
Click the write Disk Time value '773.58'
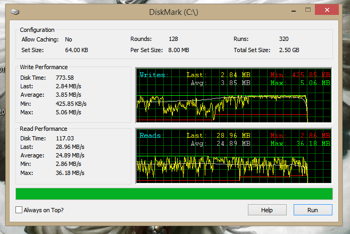tap(64, 78)
